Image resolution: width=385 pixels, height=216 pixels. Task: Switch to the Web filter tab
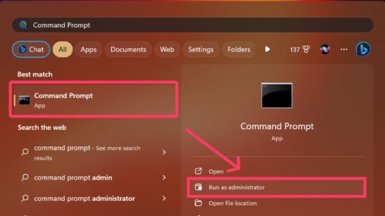coord(167,49)
